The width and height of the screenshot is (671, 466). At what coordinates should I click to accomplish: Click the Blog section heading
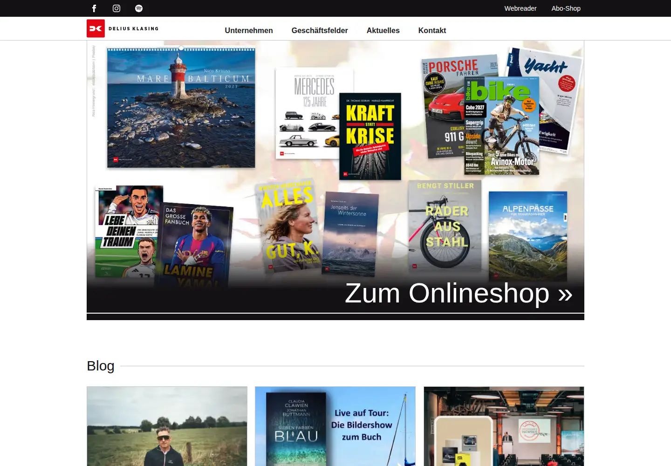(101, 366)
